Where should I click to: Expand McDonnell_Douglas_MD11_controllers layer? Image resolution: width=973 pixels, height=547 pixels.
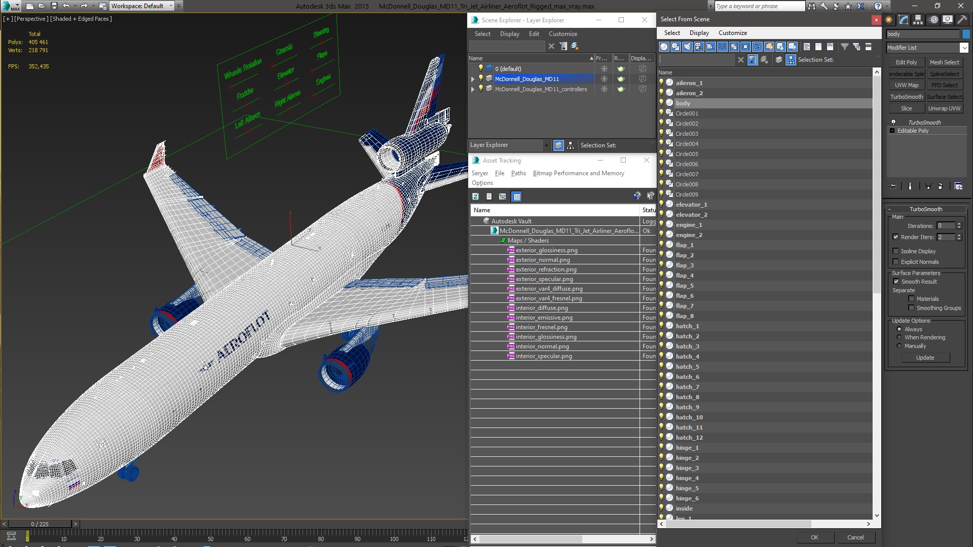pos(473,89)
